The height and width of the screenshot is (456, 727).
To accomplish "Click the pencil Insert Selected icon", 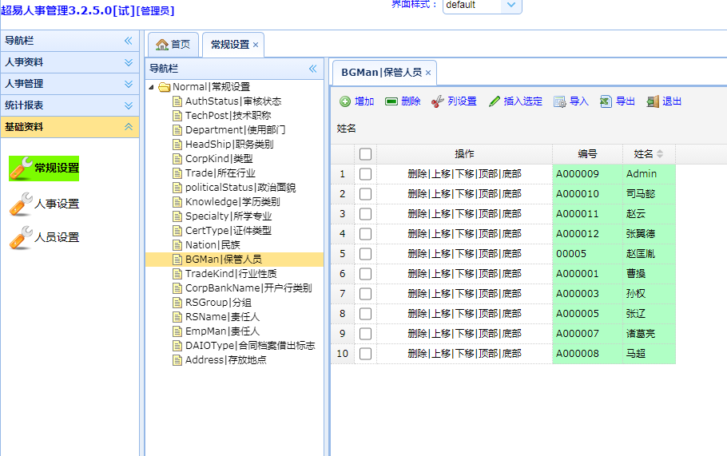I will point(495,101).
